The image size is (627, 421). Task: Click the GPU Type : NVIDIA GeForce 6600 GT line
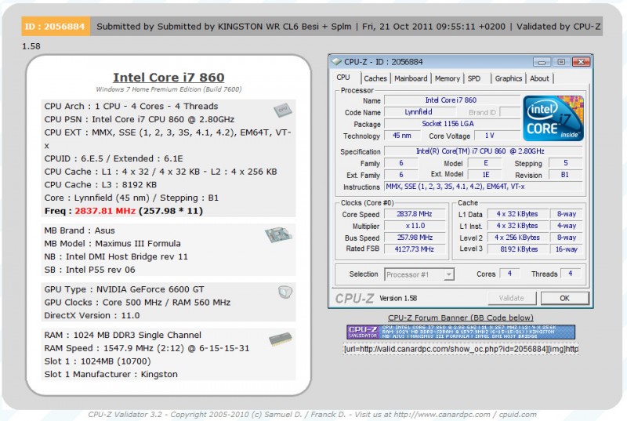tap(124, 289)
